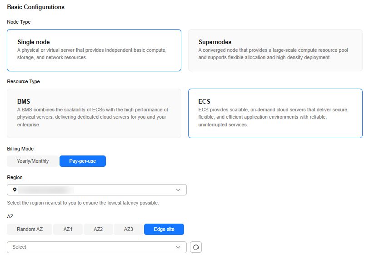369x260 pixels.
Task: Select the AZ1 availability zone
Action: (x=68, y=229)
